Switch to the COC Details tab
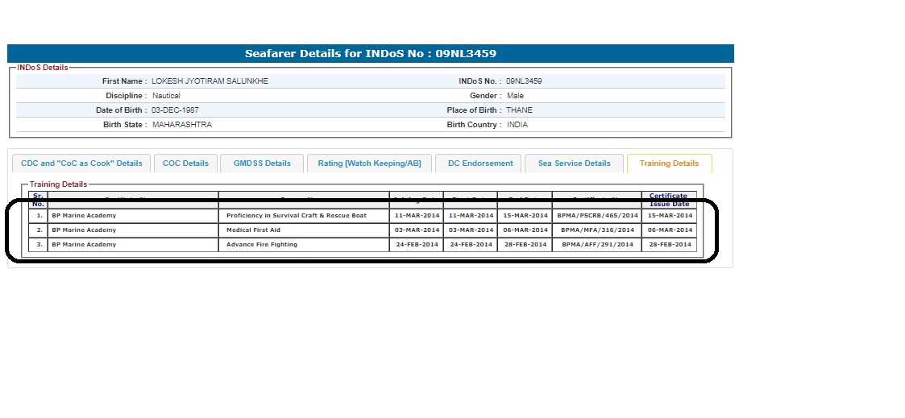905x418 pixels. coord(185,163)
